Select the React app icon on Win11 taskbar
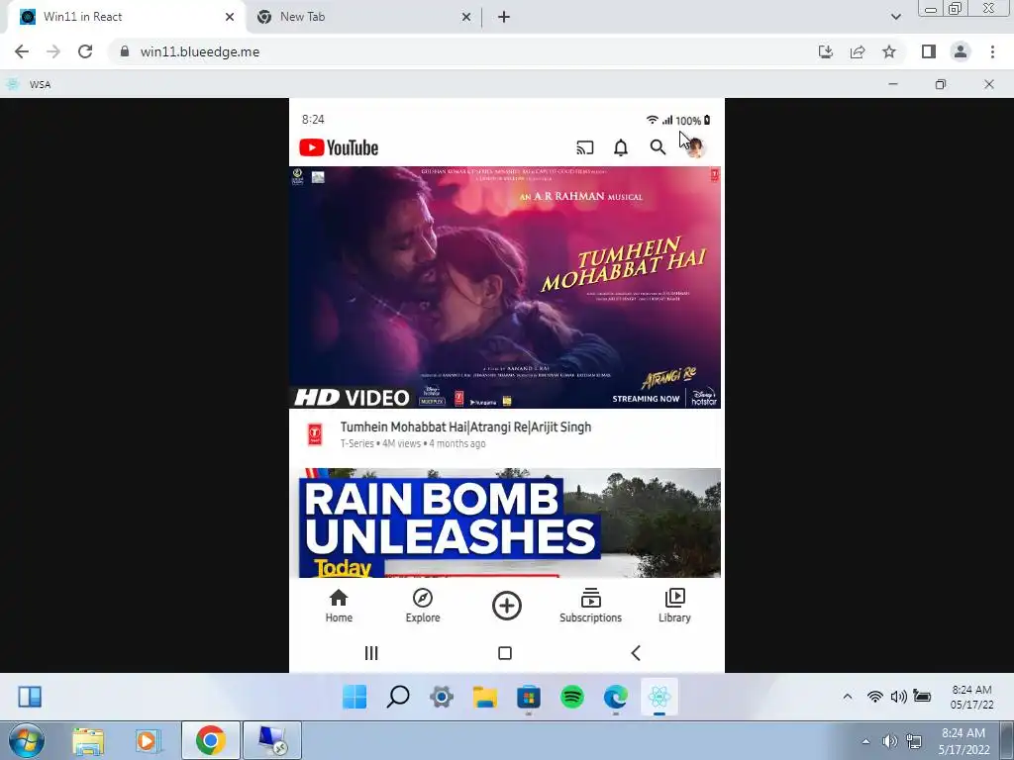Viewport: 1014px width, 760px height. pyautogui.click(x=659, y=697)
